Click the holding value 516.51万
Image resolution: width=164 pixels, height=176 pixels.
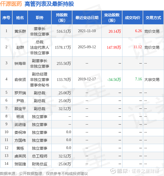pyautogui.click(x=64, y=31)
